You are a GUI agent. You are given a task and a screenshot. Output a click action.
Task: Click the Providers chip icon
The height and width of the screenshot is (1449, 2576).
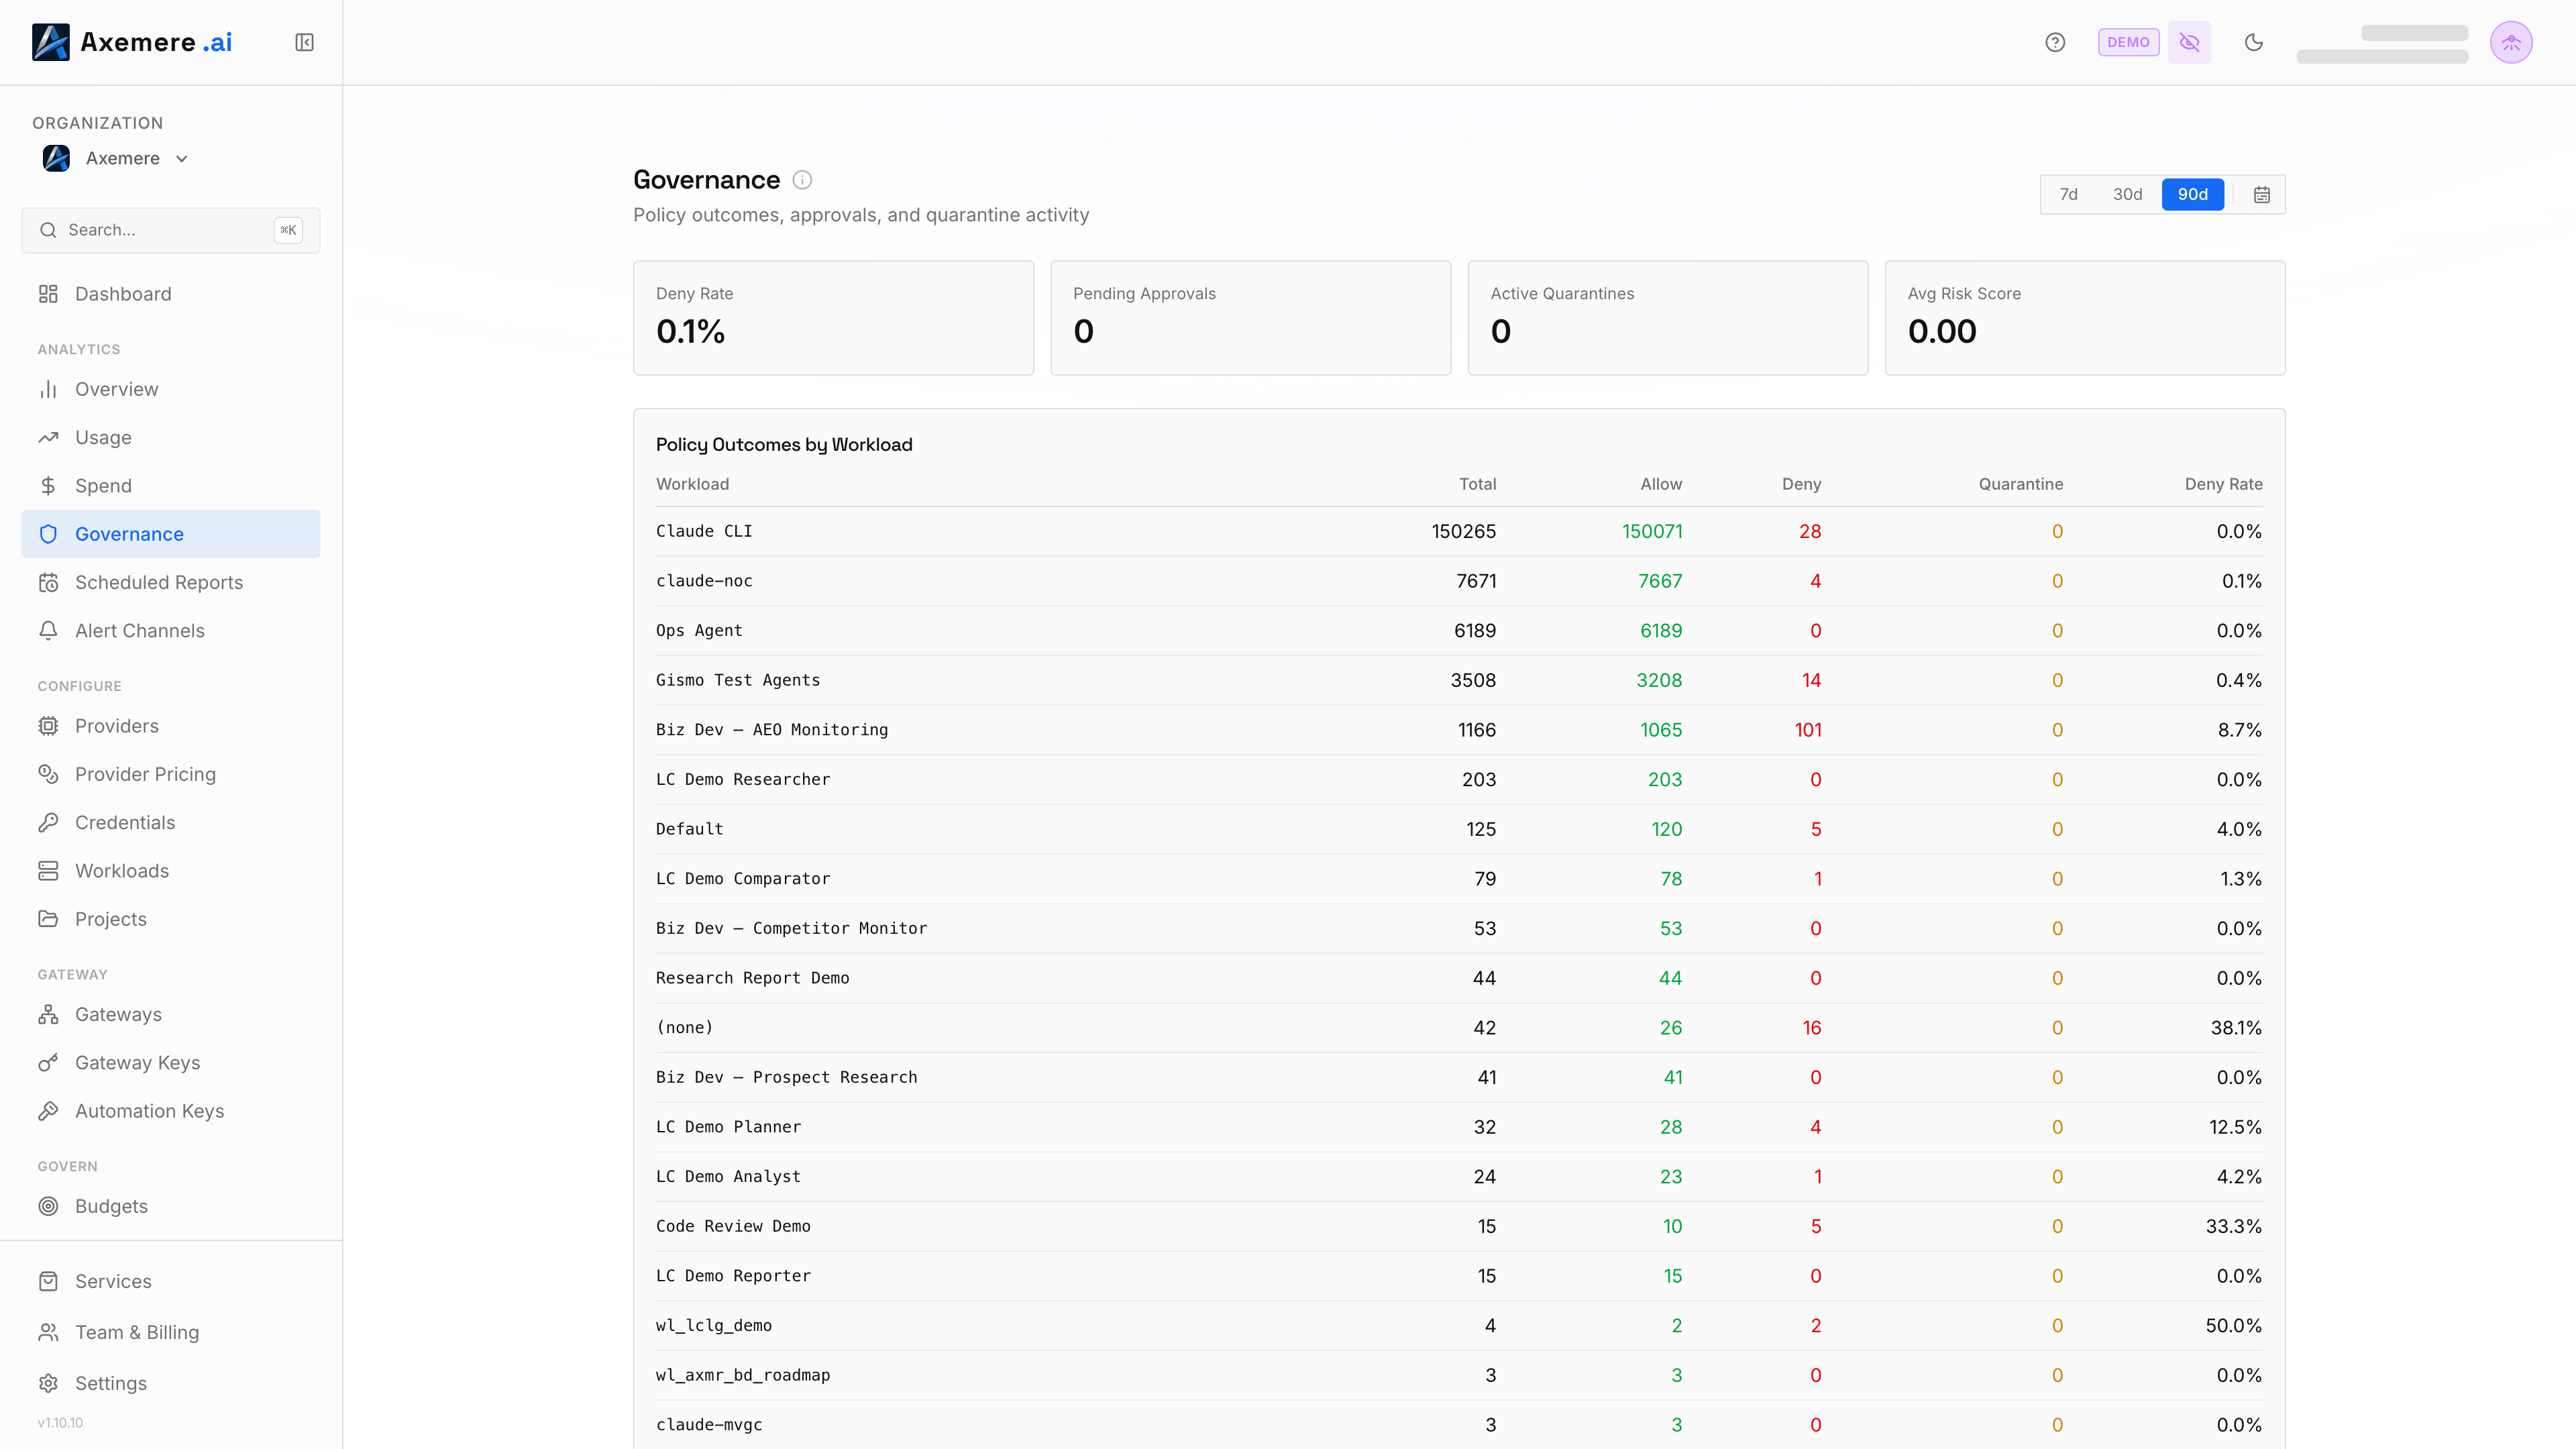(48, 726)
